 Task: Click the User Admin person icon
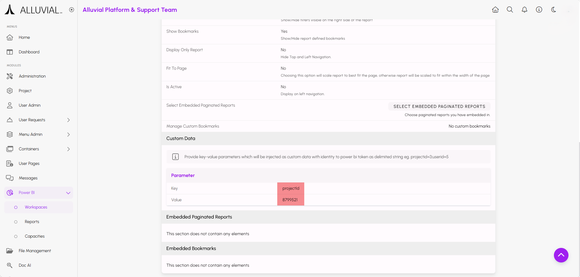pyautogui.click(x=10, y=105)
